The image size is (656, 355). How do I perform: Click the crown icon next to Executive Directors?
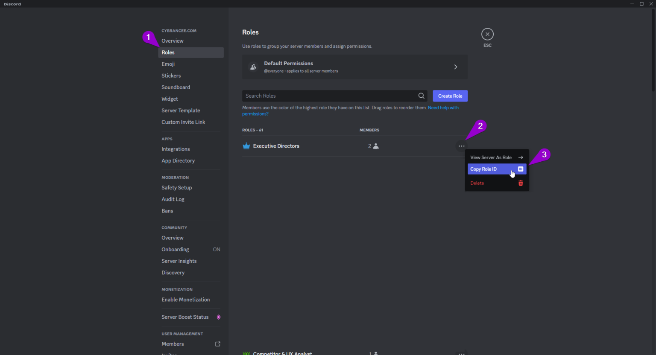[x=246, y=145]
